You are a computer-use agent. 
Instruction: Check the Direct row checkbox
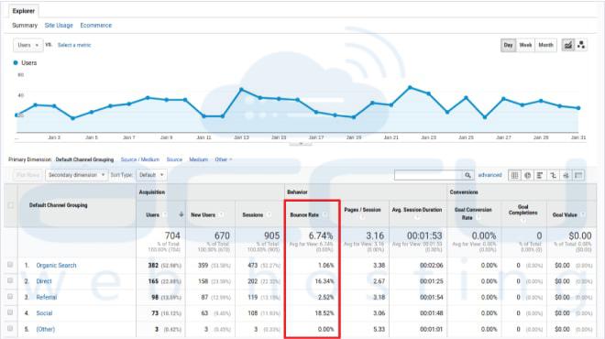[x=10, y=280]
